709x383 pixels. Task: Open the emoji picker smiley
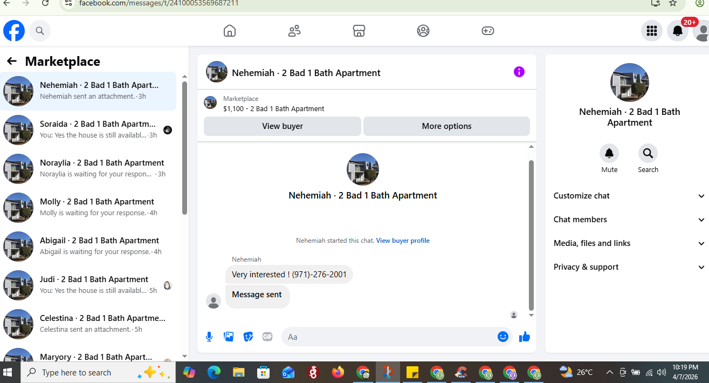pyautogui.click(x=503, y=337)
